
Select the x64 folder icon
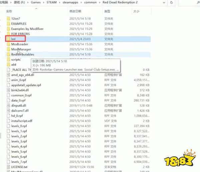[x=8, y=65]
